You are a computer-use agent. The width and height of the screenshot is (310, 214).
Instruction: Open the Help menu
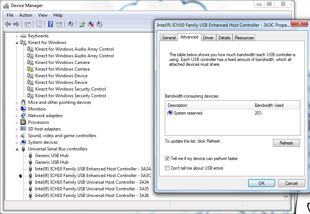tap(58, 15)
